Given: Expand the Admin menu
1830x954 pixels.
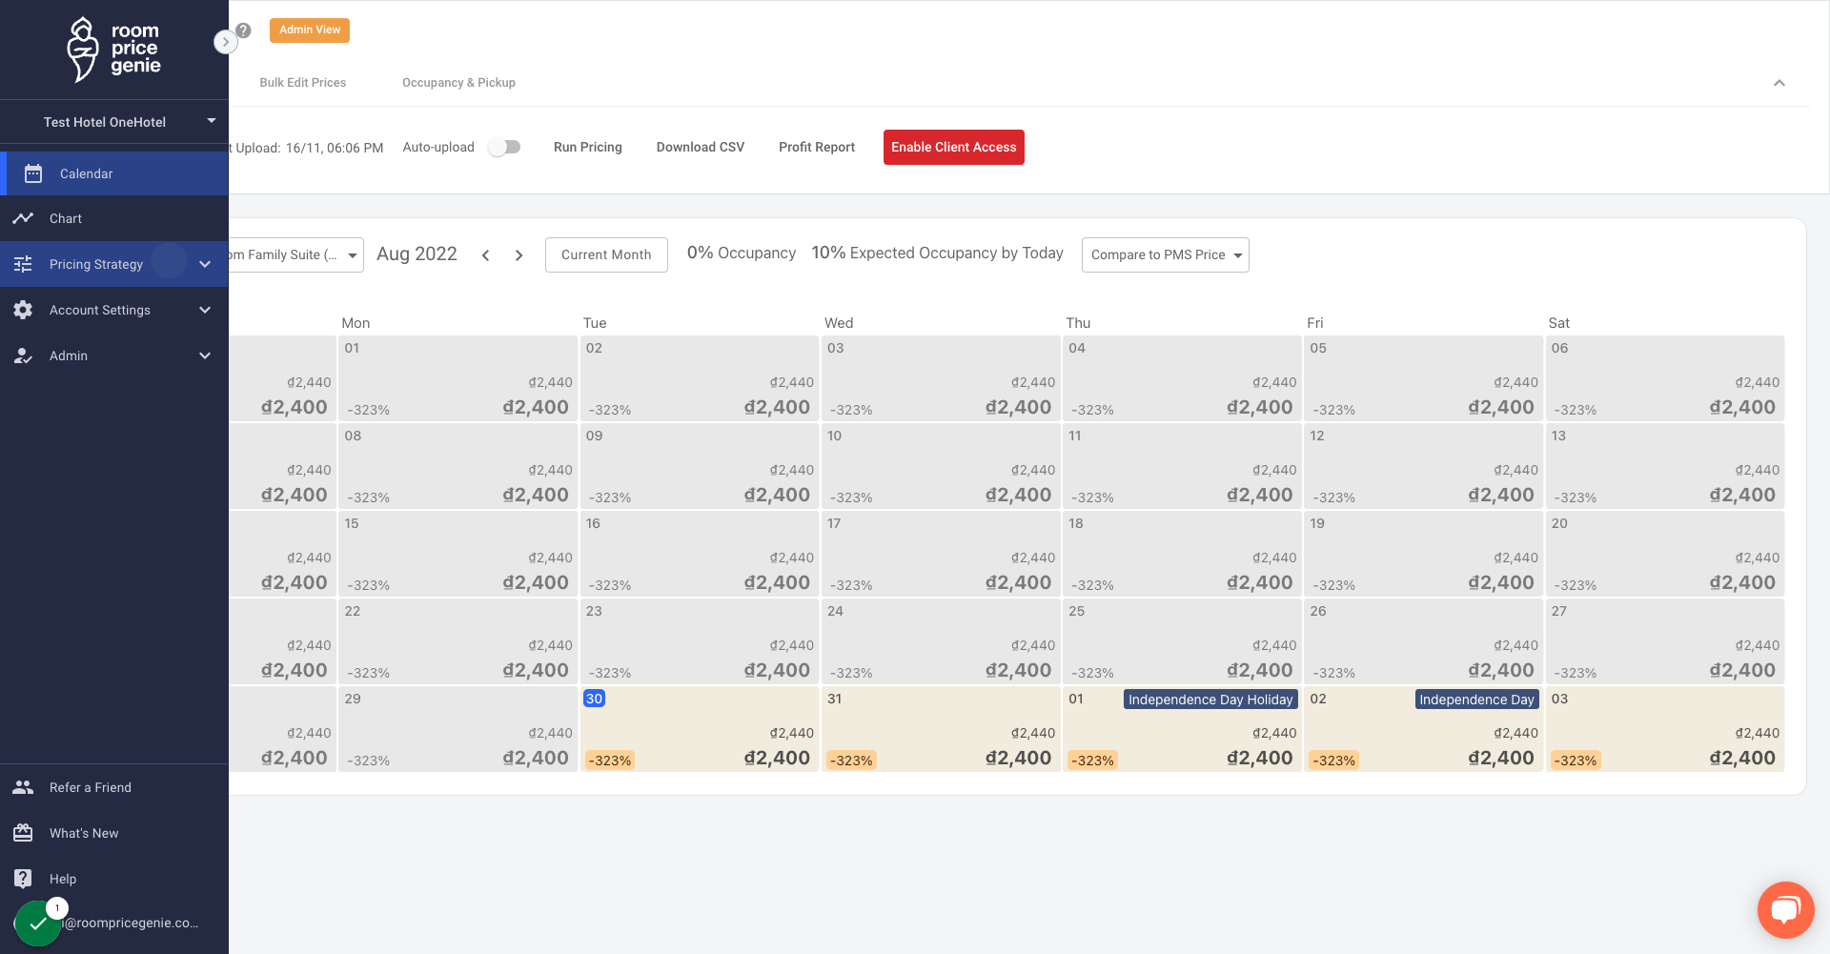Looking at the screenshot, I should [x=205, y=355].
